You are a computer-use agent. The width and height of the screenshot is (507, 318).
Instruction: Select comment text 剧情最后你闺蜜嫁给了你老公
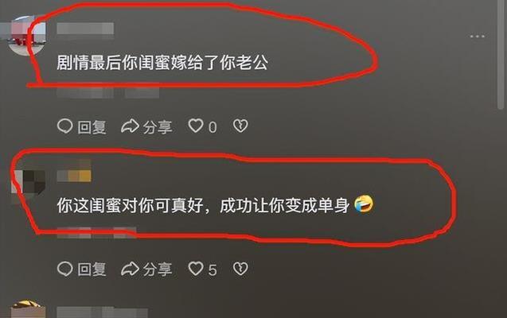(162, 63)
